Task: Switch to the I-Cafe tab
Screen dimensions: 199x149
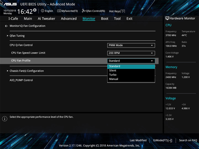Action: click(13, 19)
